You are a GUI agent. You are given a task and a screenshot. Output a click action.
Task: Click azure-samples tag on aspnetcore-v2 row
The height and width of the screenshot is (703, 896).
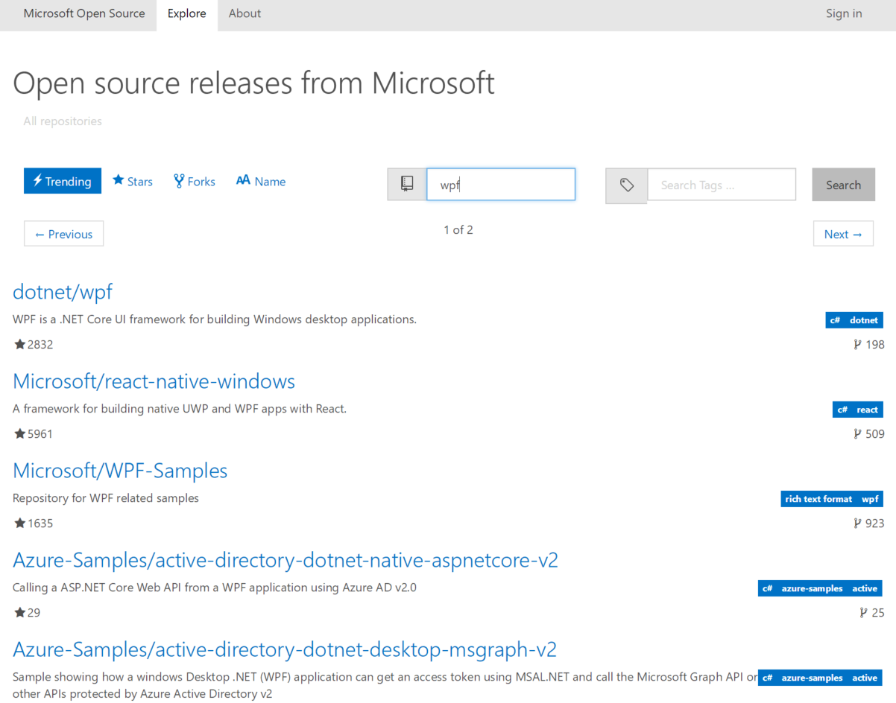(x=812, y=588)
